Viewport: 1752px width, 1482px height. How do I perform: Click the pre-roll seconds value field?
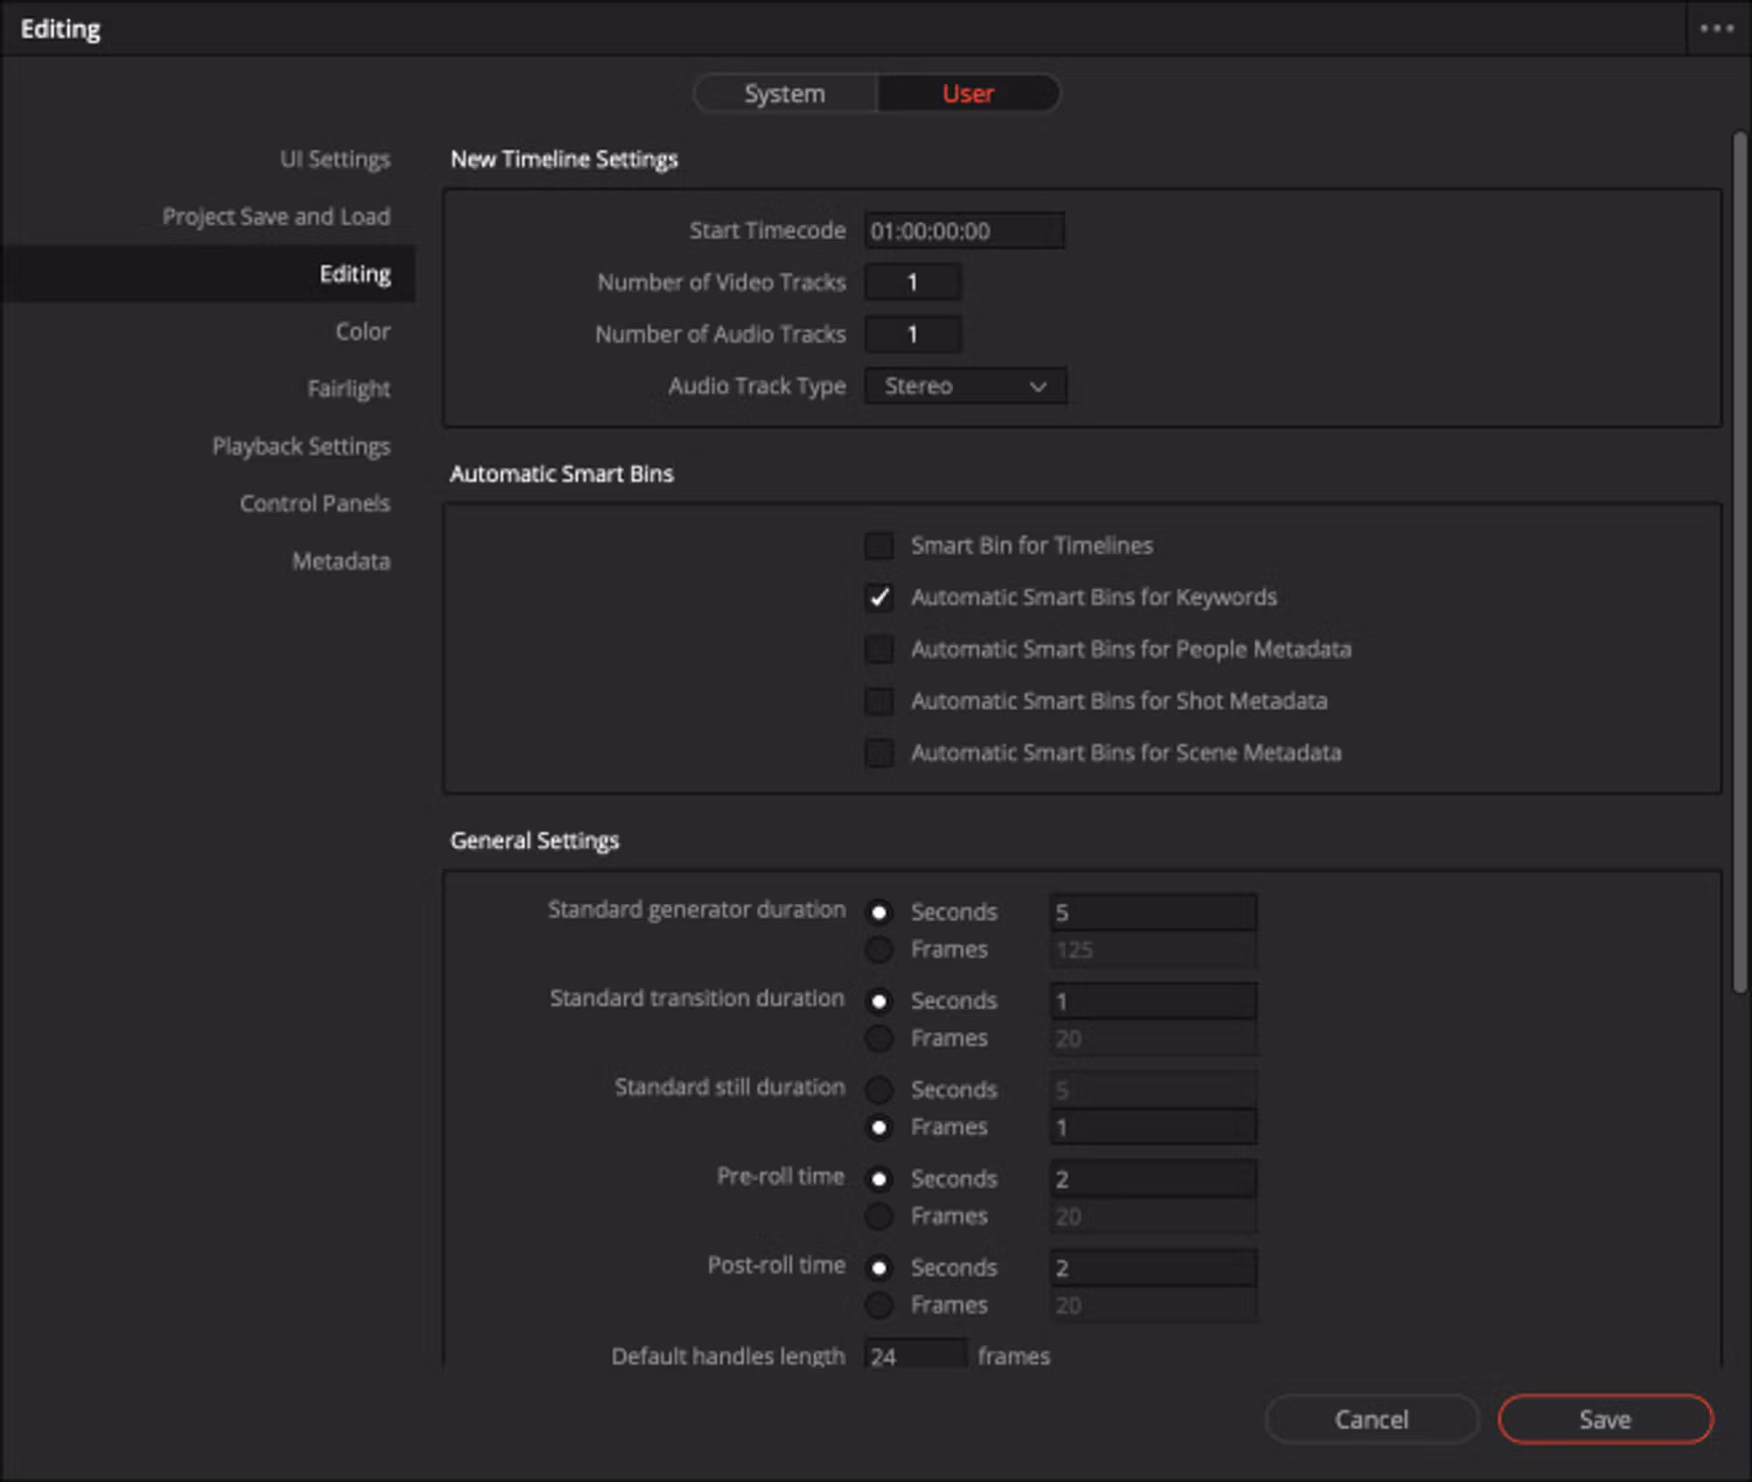(x=1154, y=1180)
